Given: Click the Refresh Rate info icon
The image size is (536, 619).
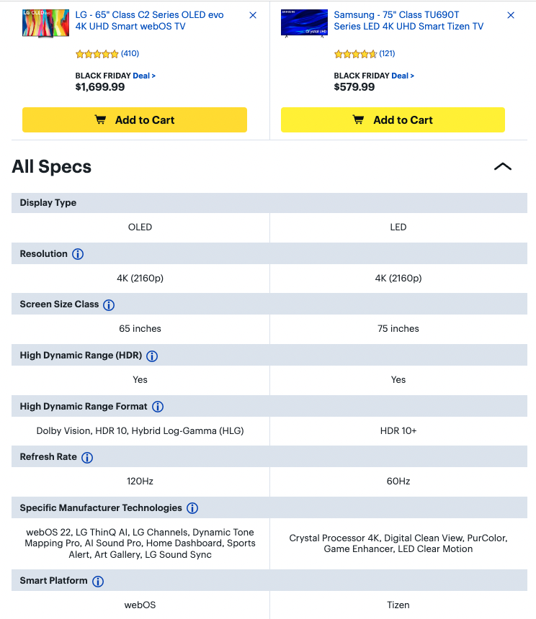Looking at the screenshot, I should coord(87,458).
